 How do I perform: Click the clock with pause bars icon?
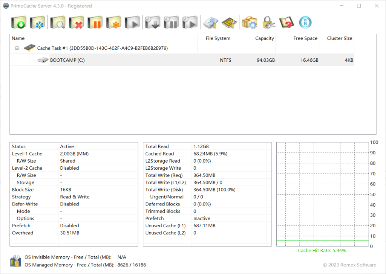(172, 23)
